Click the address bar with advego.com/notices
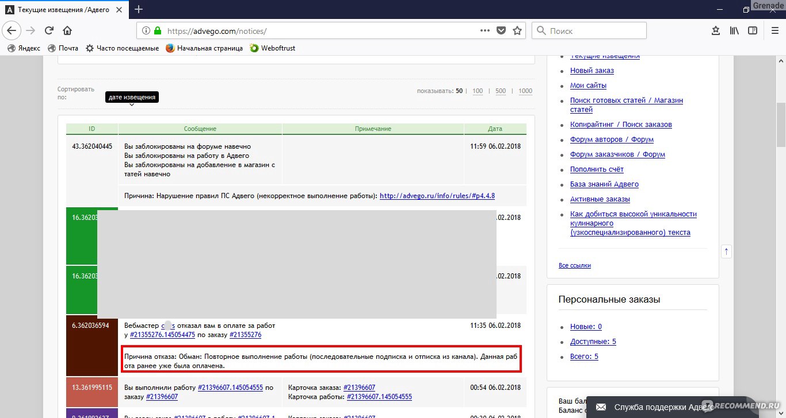The image size is (786, 418). [331, 30]
